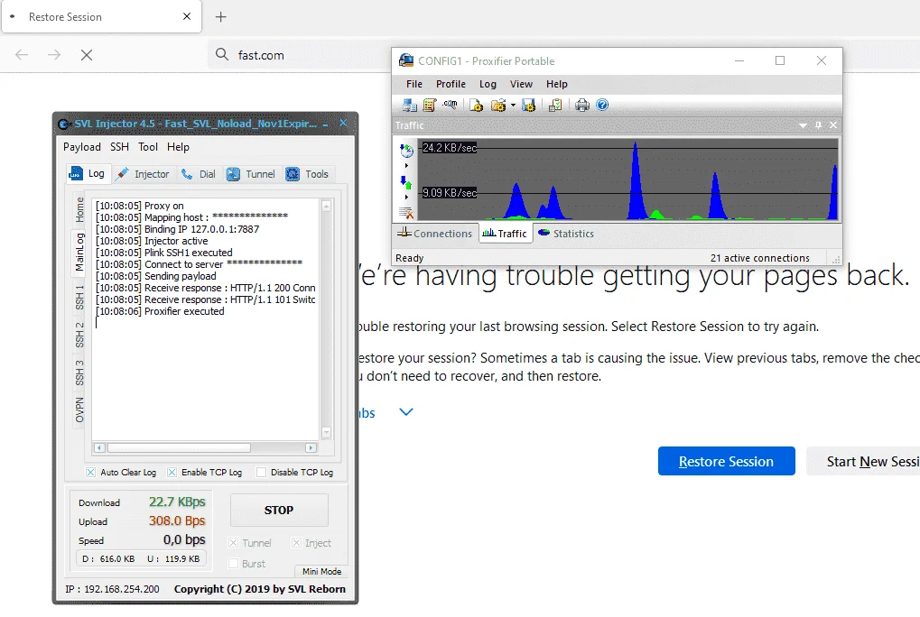Screen dimensions: 920x617
Task: Click the printer icon in Proxifier toolbar
Action: [582, 106]
